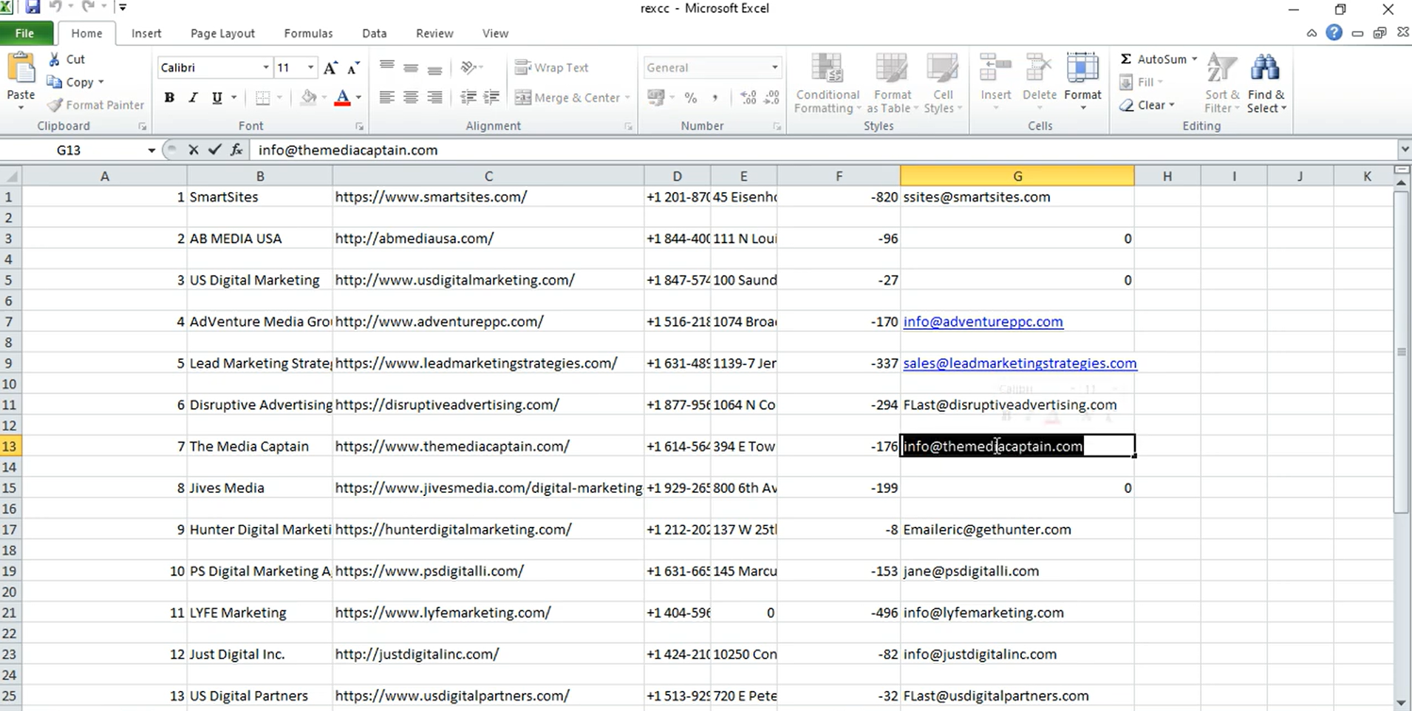The width and height of the screenshot is (1412, 711).
Task: Follow the info@adventureppc.com hyperlink
Action: pos(983,322)
